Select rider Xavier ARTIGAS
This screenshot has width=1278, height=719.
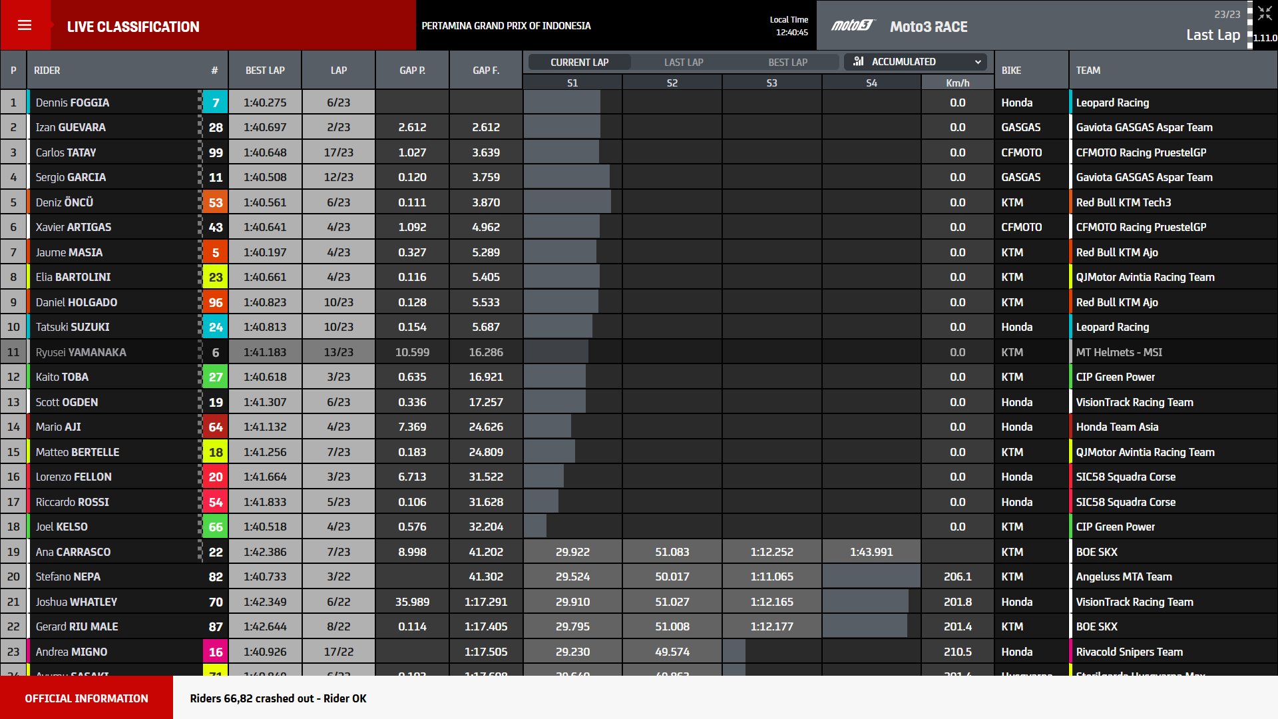click(x=73, y=227)
